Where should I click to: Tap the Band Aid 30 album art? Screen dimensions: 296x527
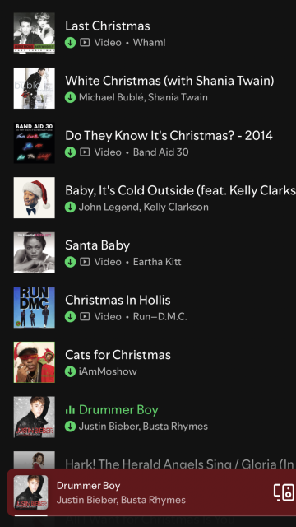tap(35, 142)
